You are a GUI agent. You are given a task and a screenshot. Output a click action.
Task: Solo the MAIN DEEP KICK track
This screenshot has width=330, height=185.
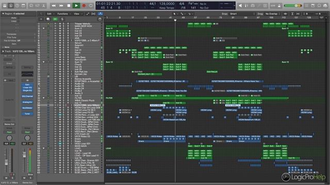pyautogui.click(x=64, y=26)
